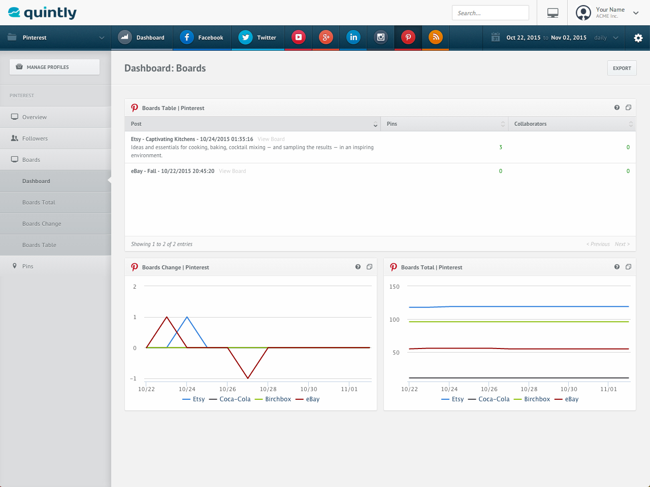The width and height of the screenshot is (650, 487).
Task: Click Pinterest logo in Boards Table header
Action: tap(135, 108)
